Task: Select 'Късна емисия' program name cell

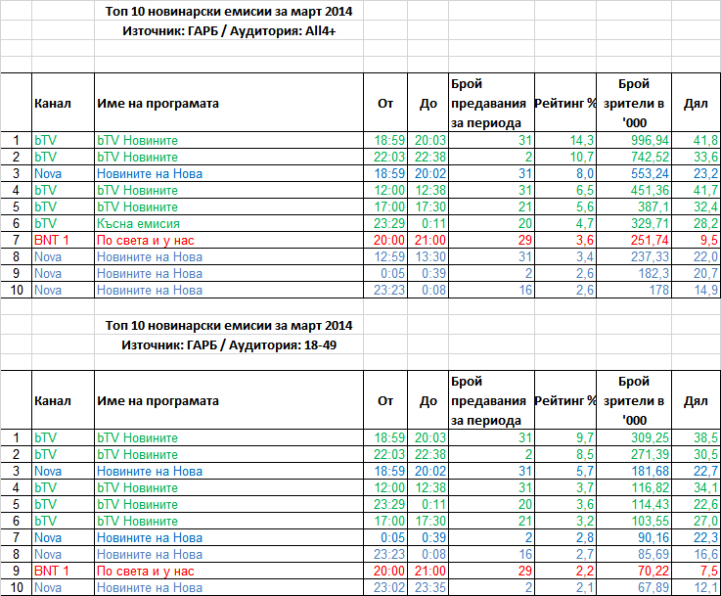Action: pyautogui.click(x=138, y=223)
